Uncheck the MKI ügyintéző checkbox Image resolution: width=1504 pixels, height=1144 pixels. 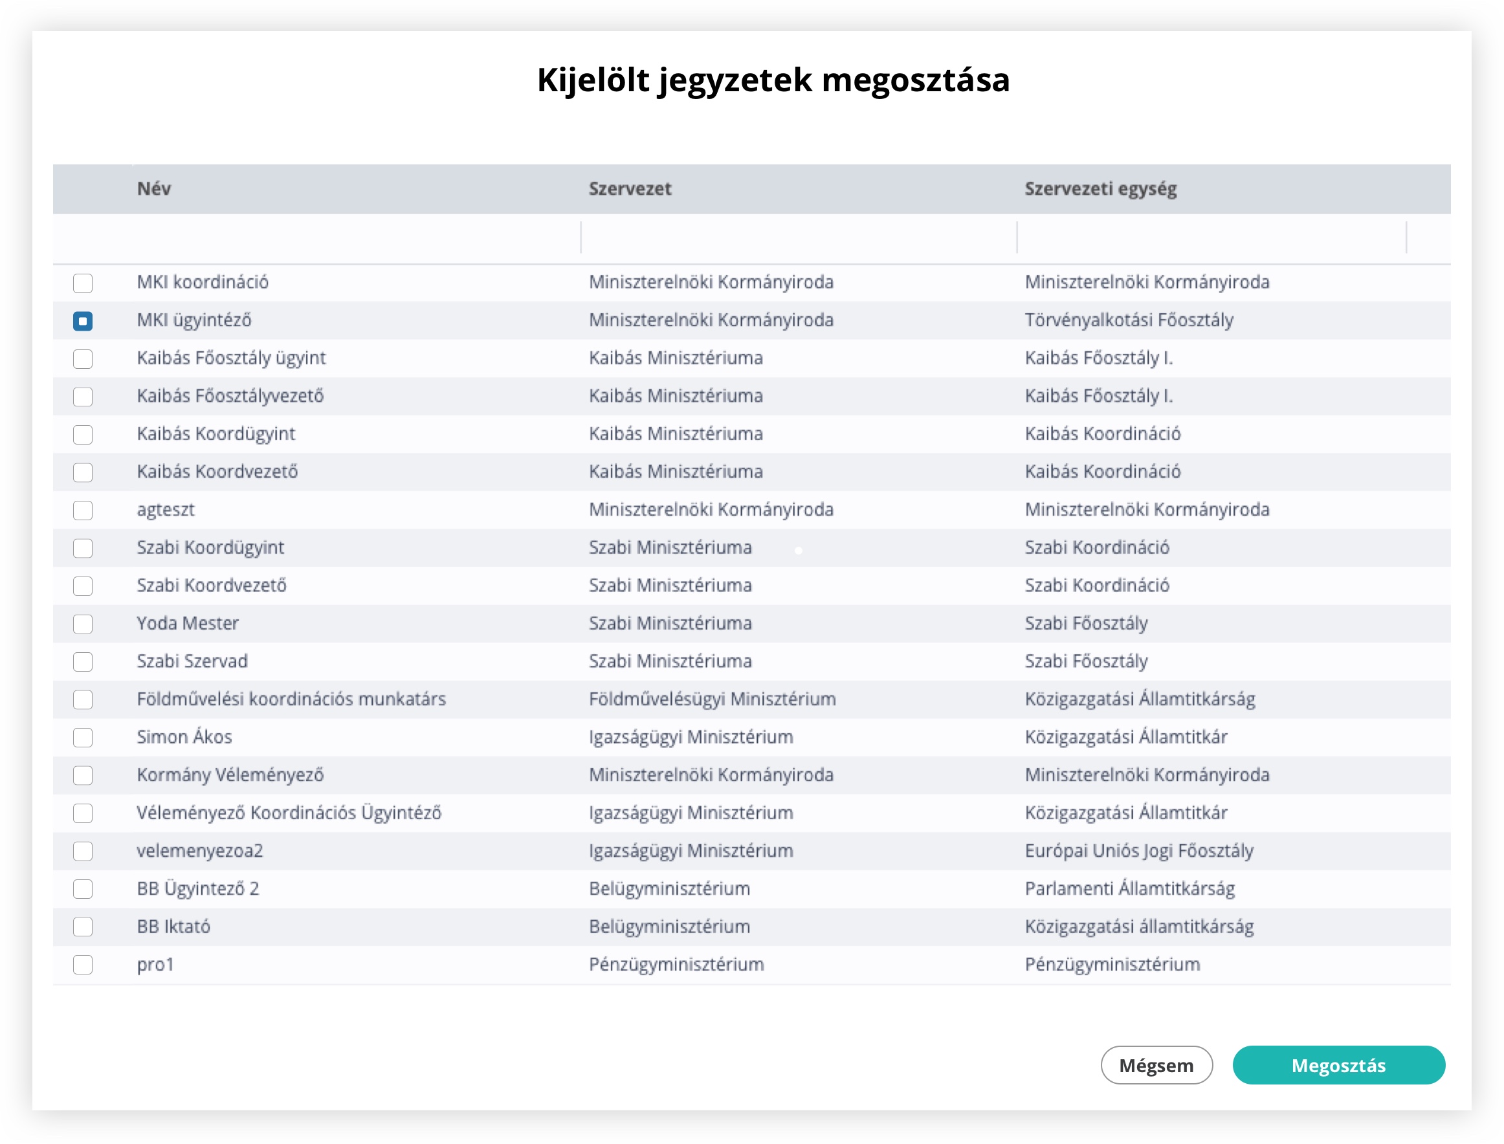[82, 321]
